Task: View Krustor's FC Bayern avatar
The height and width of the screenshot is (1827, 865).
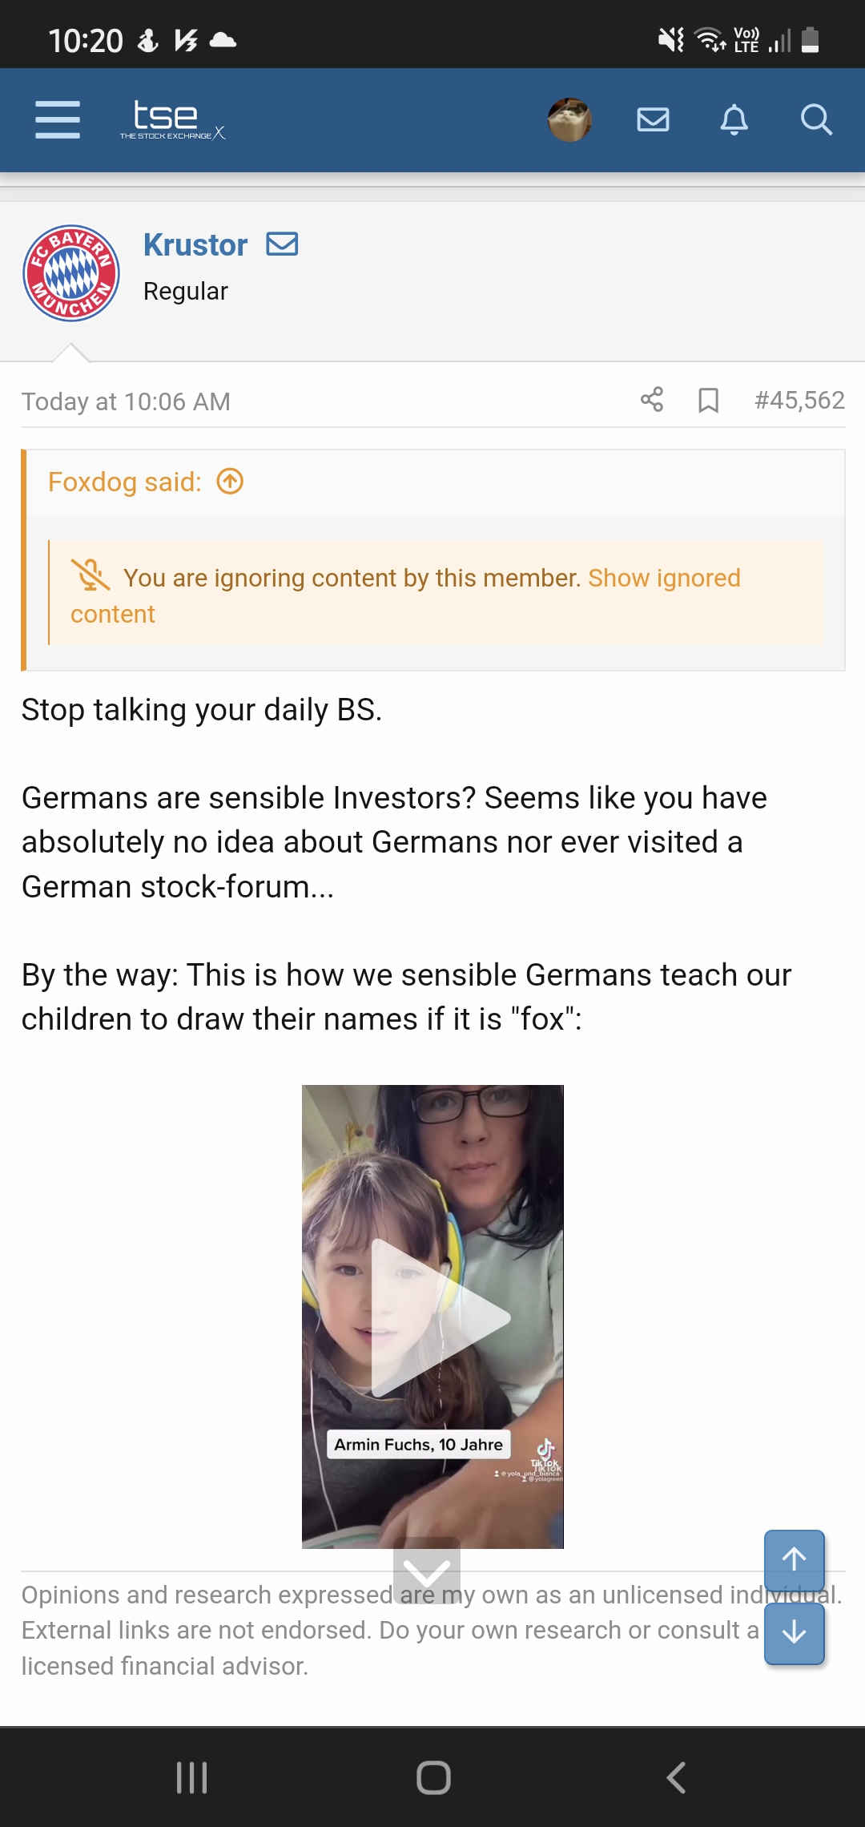Action: tap(71, 273)
